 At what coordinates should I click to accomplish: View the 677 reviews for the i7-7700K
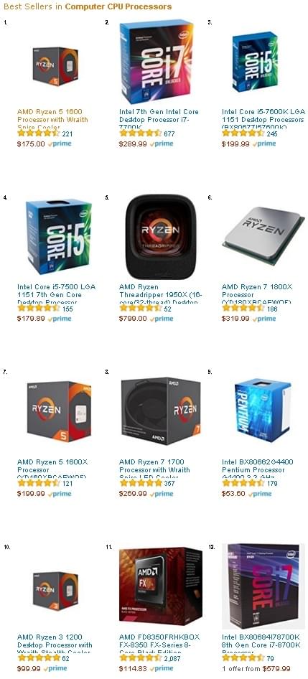point(169,134)
